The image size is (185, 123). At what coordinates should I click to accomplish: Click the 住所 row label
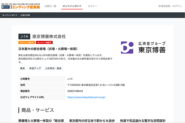click(x=42, y=85)
